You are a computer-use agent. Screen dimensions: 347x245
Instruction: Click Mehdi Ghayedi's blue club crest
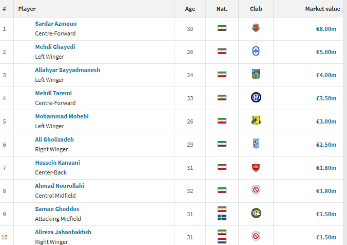pyautogui.click(x=256, y=51)
